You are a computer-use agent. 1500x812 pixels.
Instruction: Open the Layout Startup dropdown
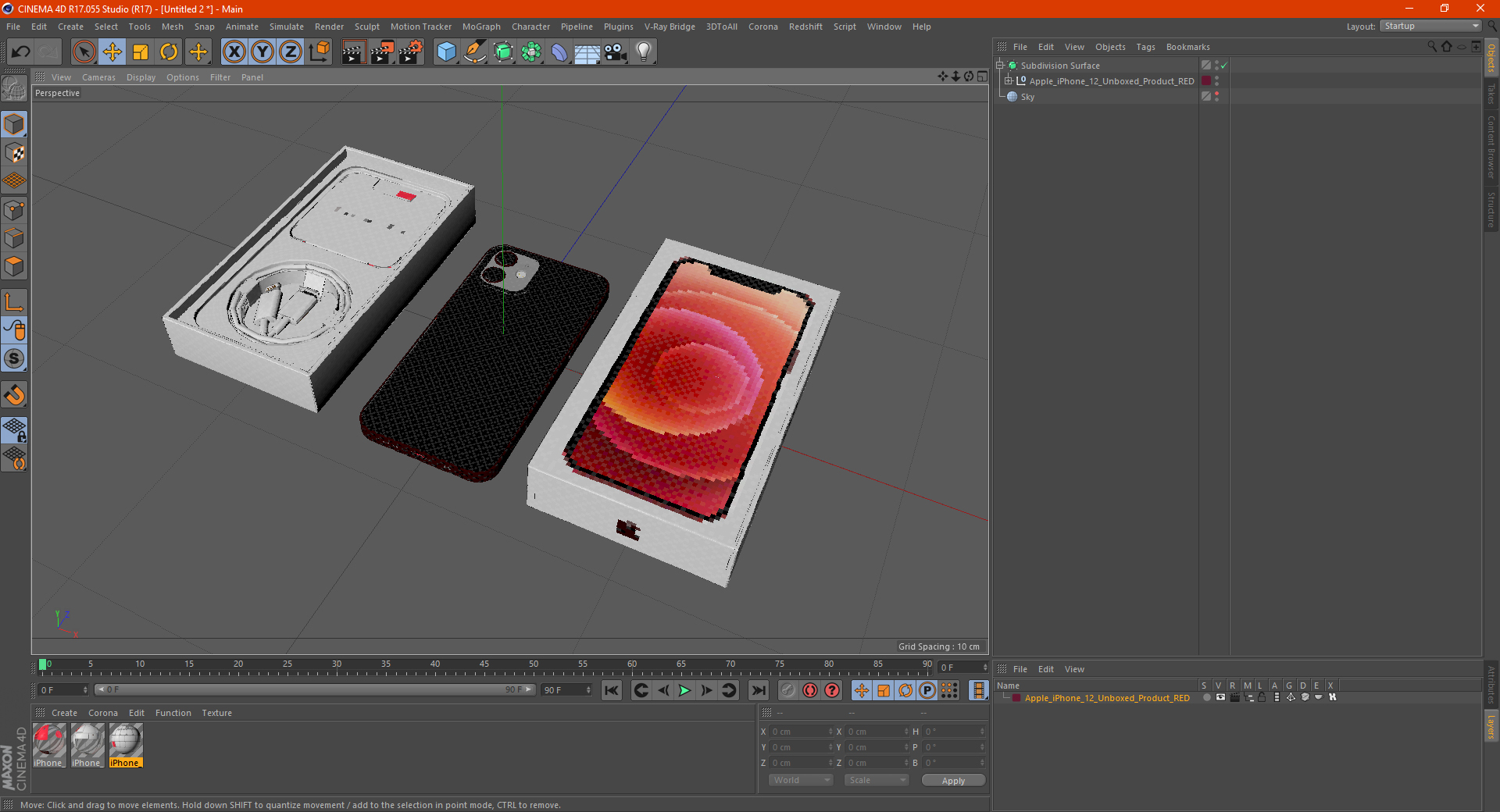[x=1431, y=26]
